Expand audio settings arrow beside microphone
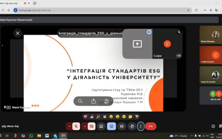The image size is (222, 139). point(69,126)
